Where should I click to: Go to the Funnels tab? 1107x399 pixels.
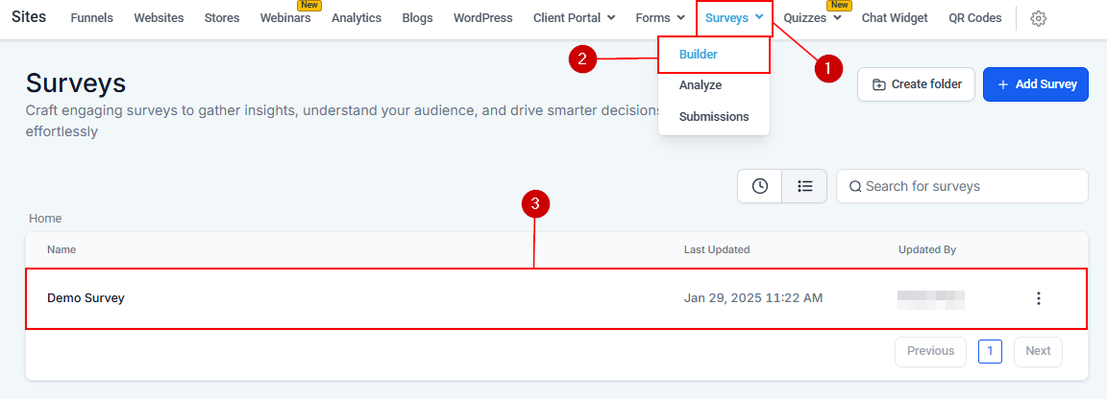click(92, 18)
